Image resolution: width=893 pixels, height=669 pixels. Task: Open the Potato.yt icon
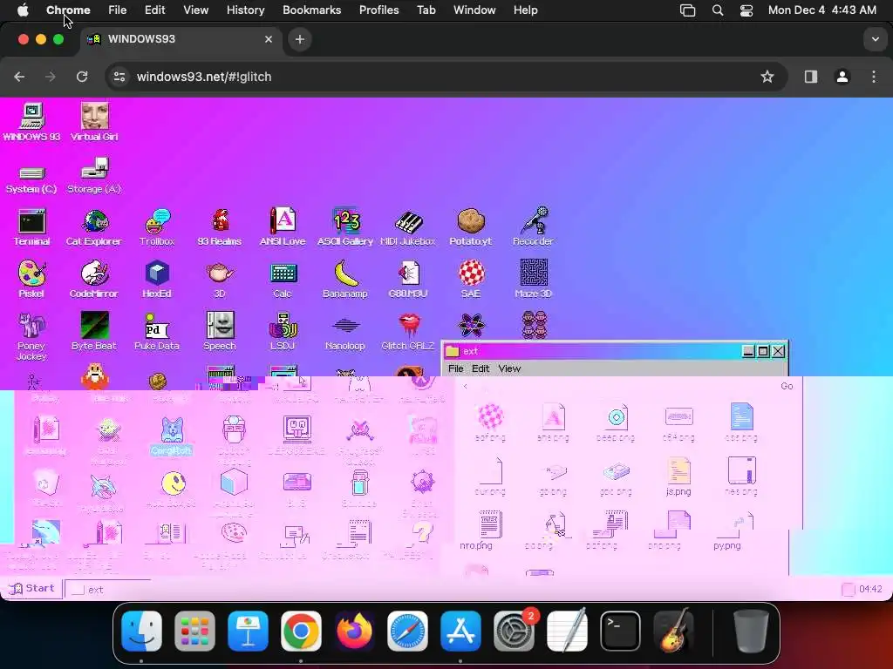coord(470,227)
